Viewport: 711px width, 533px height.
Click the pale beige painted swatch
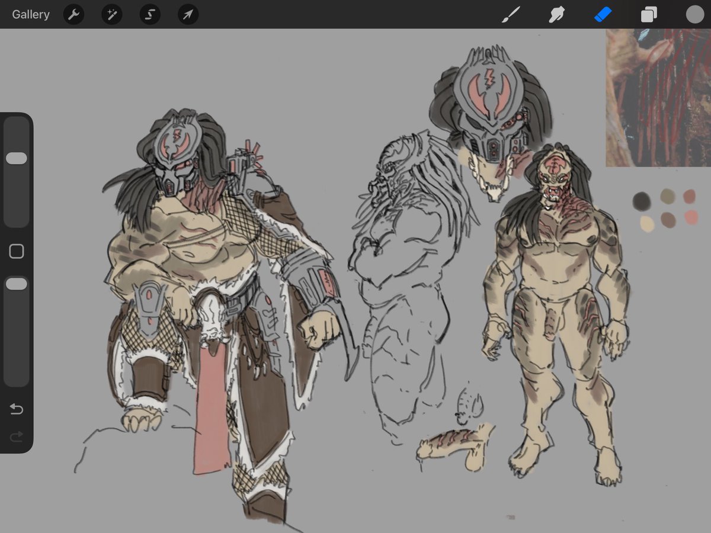[648, 223]
